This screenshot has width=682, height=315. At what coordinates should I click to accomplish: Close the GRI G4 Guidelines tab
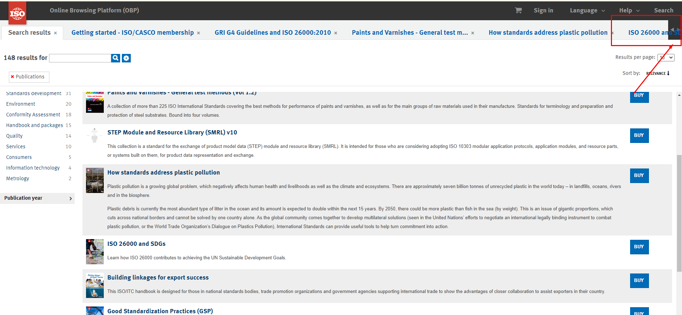pos(335,33)
